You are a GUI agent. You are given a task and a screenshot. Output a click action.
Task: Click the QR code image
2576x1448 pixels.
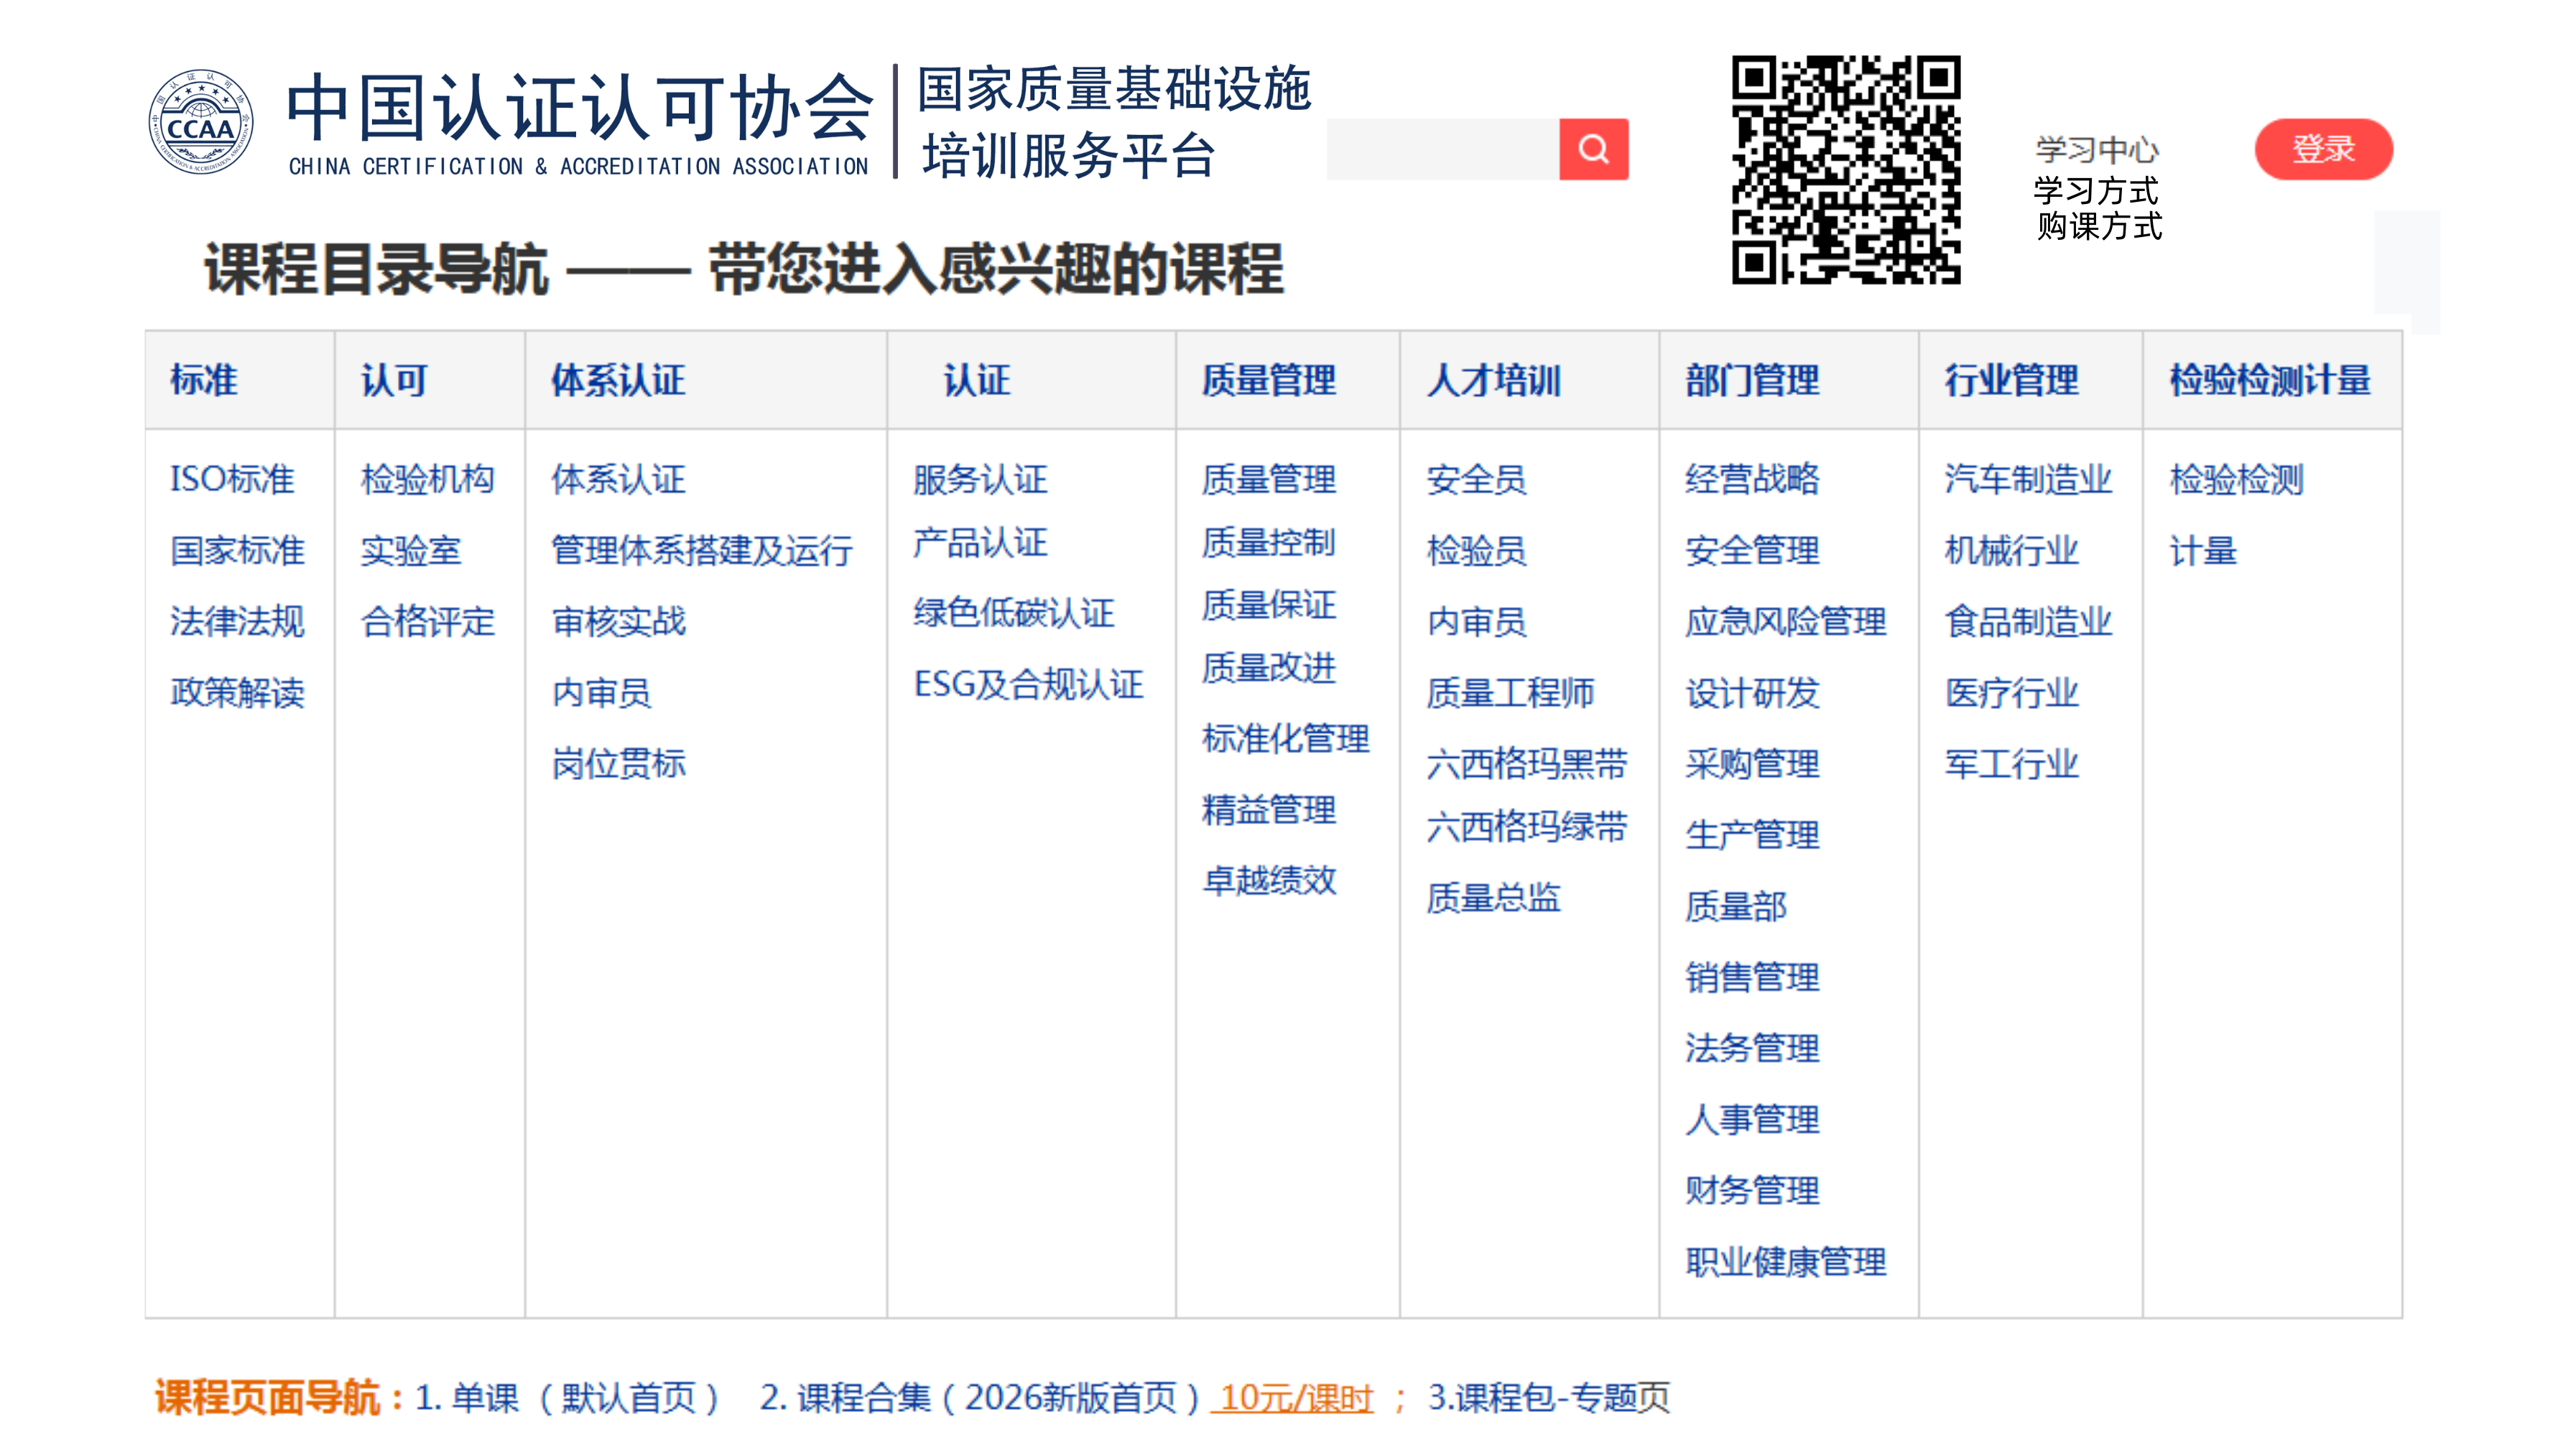click(x=1846, y=170)
